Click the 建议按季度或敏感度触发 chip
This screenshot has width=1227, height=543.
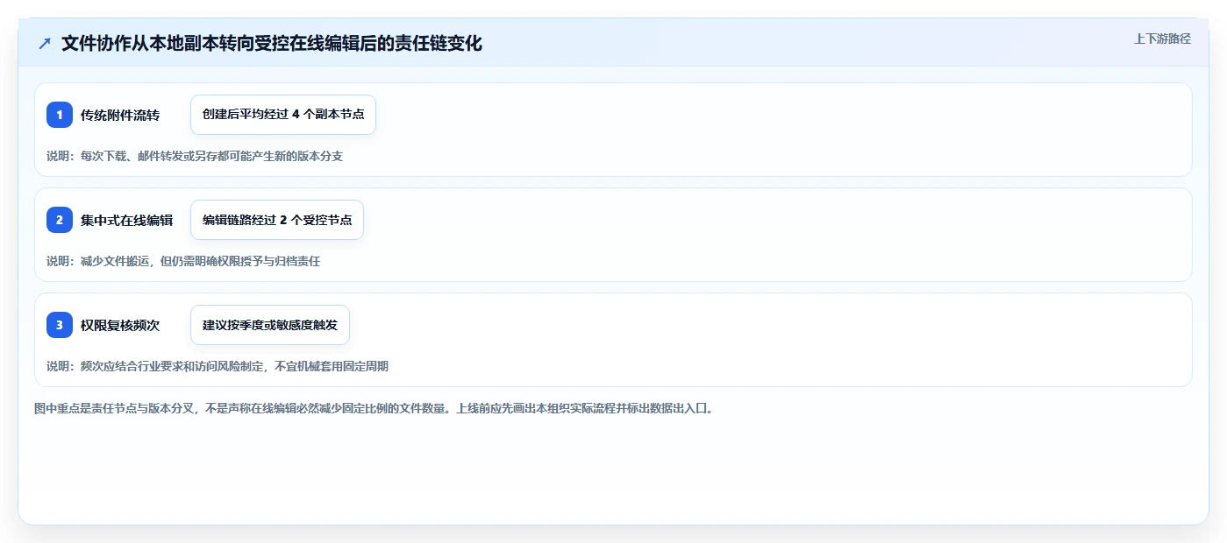click(x=270, y=325)
